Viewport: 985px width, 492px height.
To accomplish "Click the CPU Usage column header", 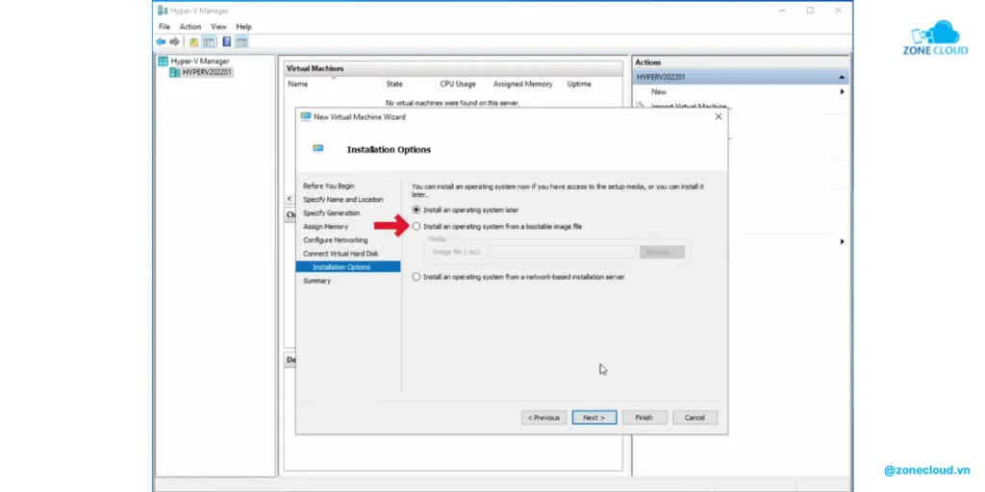I will tap(457, 85).
